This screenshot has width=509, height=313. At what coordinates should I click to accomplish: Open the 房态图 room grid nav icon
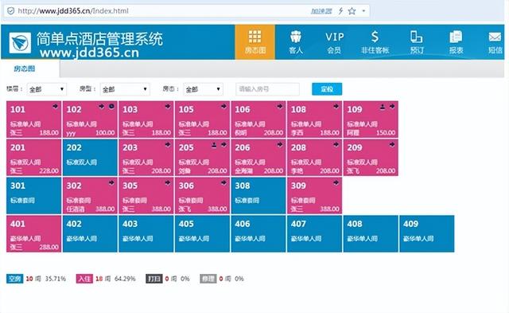[x=254, y=42]
